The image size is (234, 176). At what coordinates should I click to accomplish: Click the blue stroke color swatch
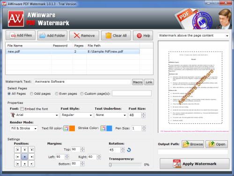coord(109,128)
